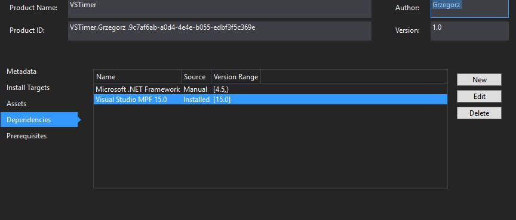This screenshot has width=516, height=220.
Task: Delete the selected dependency
Action: click(479, 113)
